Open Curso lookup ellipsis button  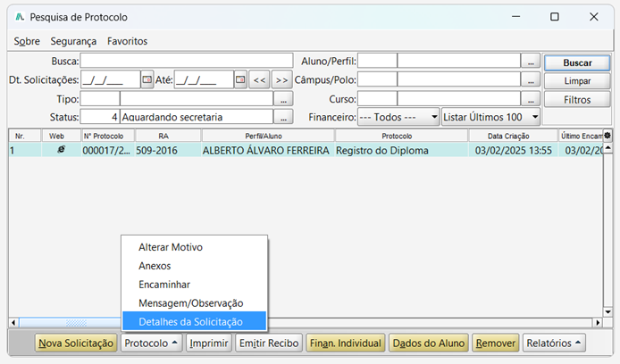531,99
